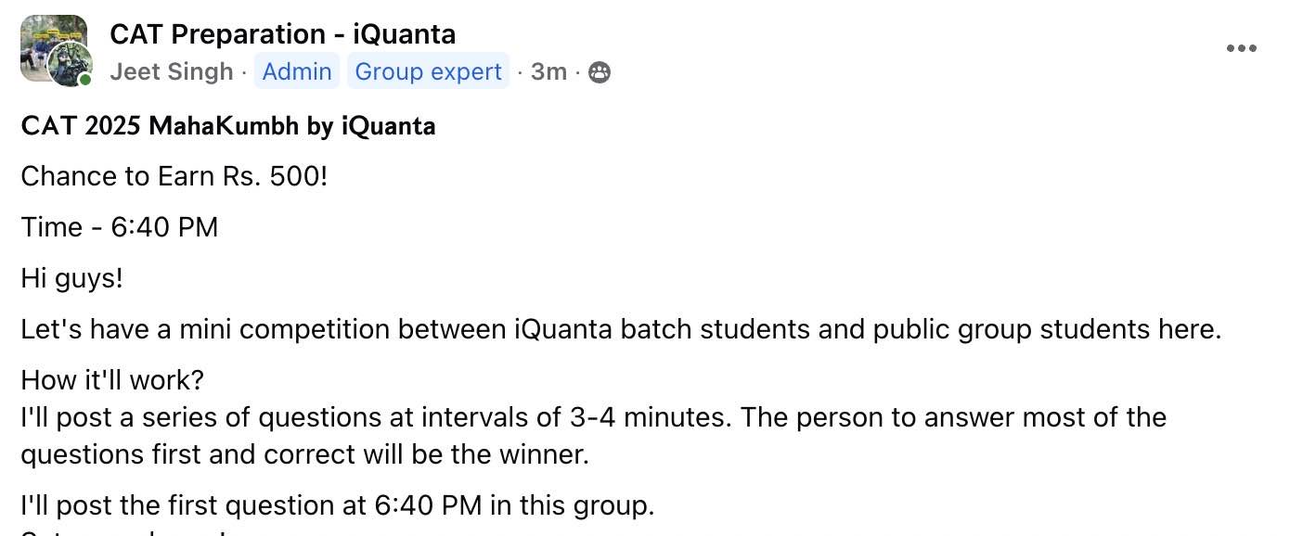
Task: Click the line mentioning 3-4 minute intervals
Action: pos(593,417)
